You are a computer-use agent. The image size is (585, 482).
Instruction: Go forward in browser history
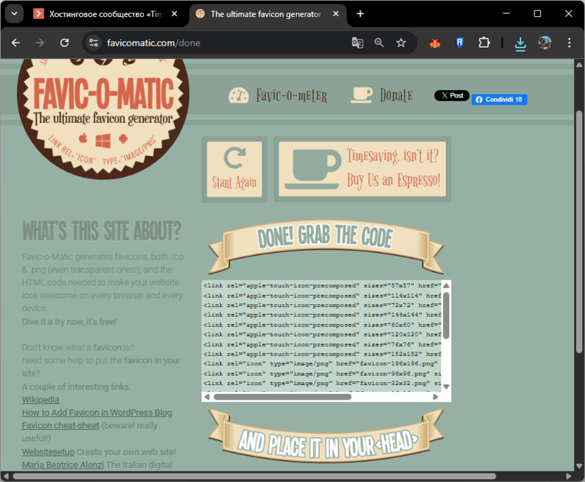pyautogui.click(x=39, y=43)
